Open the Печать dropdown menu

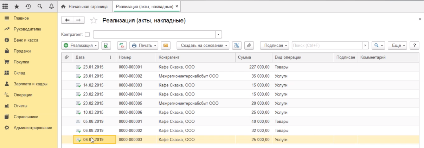click(x=144, y=45)
